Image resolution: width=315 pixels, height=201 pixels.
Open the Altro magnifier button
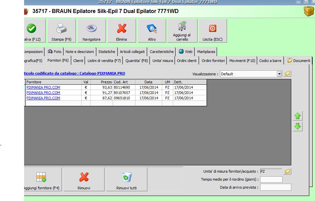coord(152,31)
